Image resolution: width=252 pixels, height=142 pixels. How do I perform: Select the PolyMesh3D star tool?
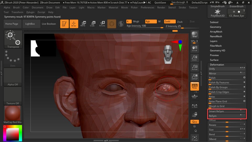217,13
